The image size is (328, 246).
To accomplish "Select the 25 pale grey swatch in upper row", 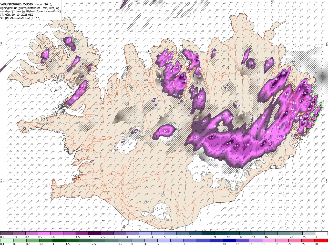I will (309, 233).
